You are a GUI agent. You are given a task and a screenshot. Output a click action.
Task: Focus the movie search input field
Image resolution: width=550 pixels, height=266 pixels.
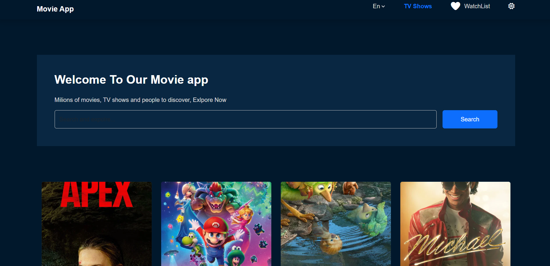(245, 119)
